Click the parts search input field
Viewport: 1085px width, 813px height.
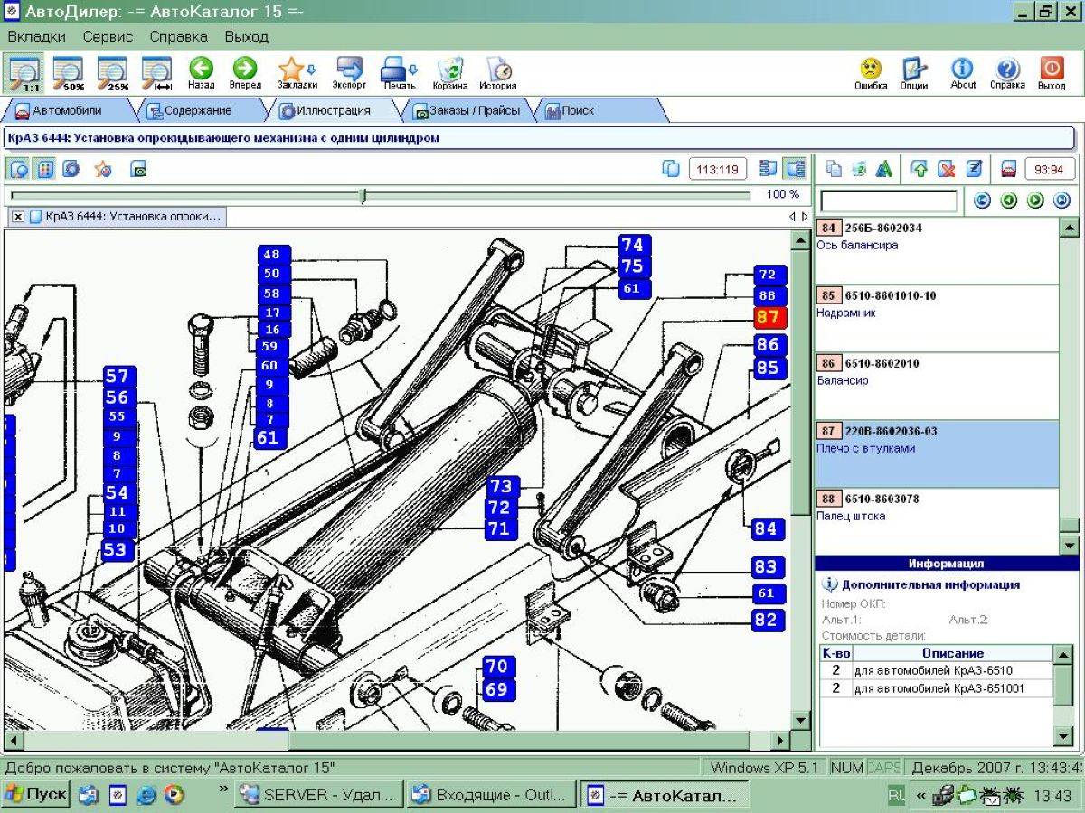pyautogui.click(x=888, y=201)
